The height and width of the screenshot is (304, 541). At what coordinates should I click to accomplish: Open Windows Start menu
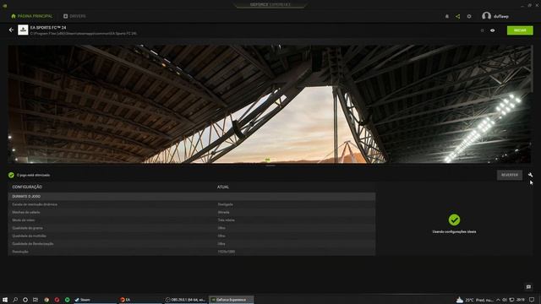pyautogui.click(x=5, y=300)
